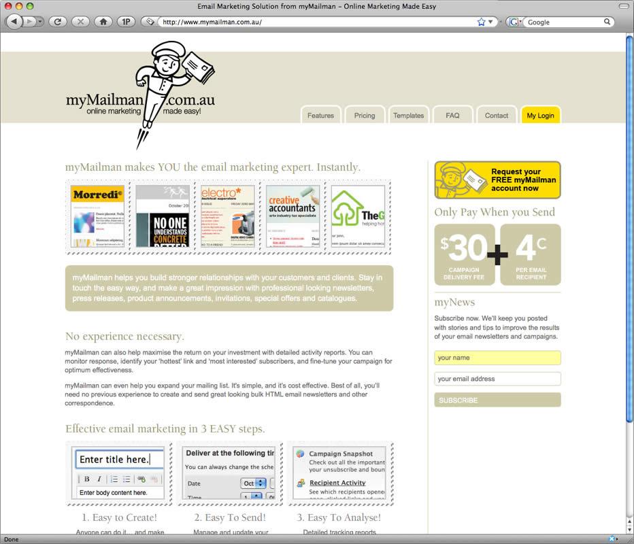The height and width of the screenshot is (544, 634).
Task: Click the '3. Easy To Analyse!' heading
Action: tap(339, 517)
